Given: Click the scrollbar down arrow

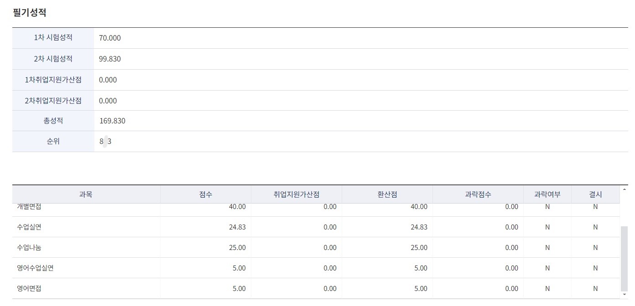Looking at the screenshot, I should [624, 295].
